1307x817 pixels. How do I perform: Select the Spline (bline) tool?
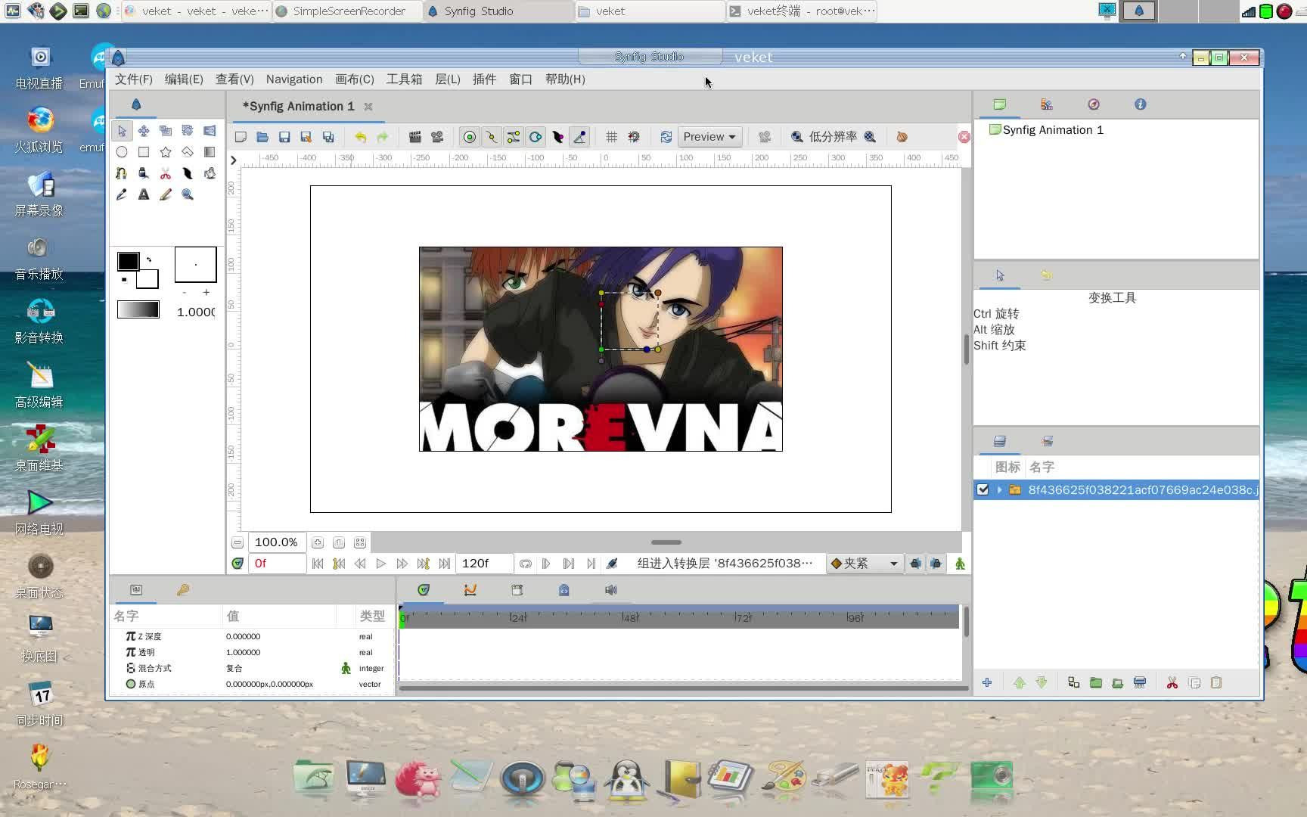click(x=122, y=173)
